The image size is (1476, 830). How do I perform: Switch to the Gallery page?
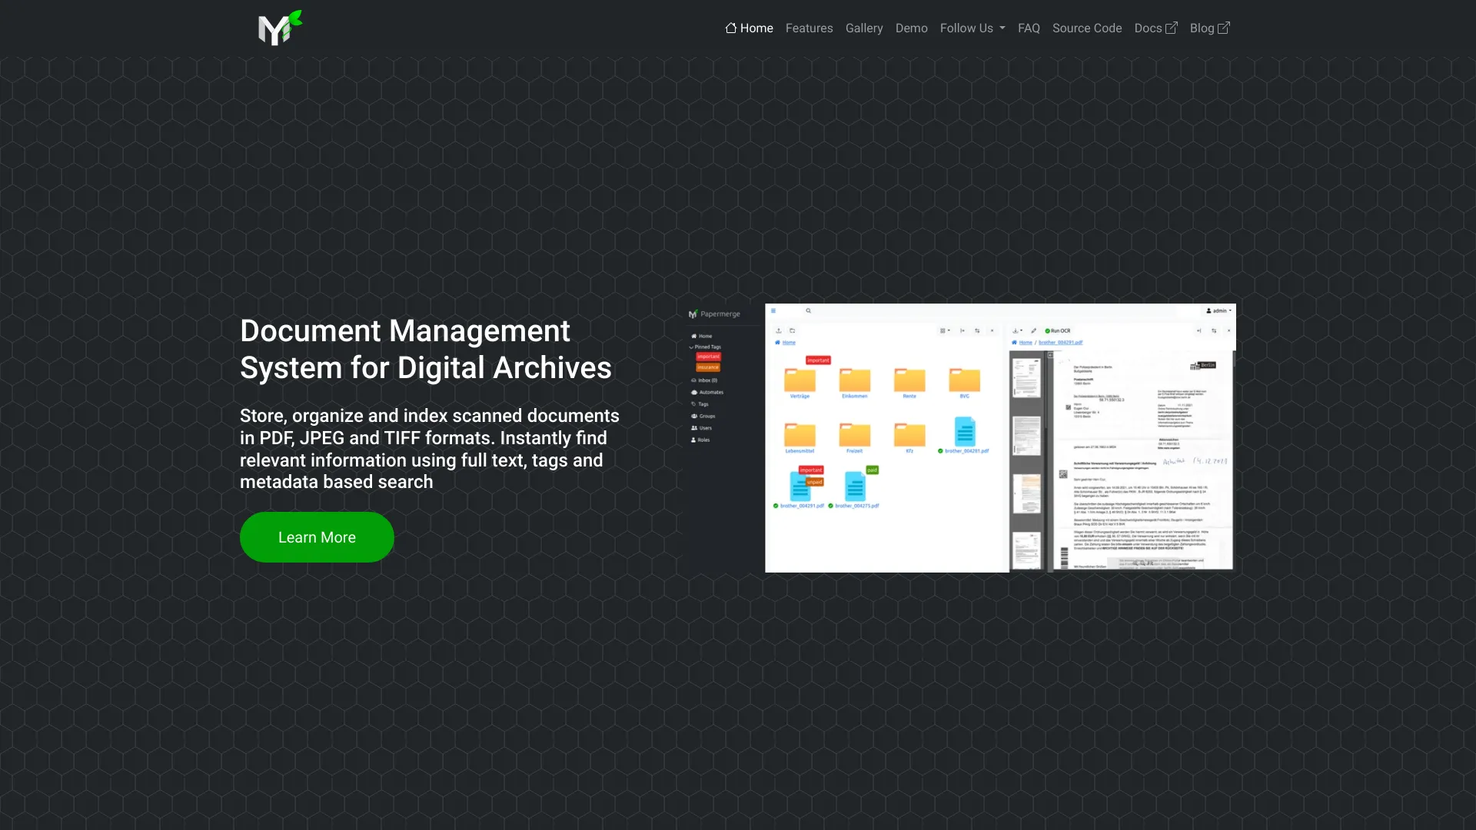(864, 28)
